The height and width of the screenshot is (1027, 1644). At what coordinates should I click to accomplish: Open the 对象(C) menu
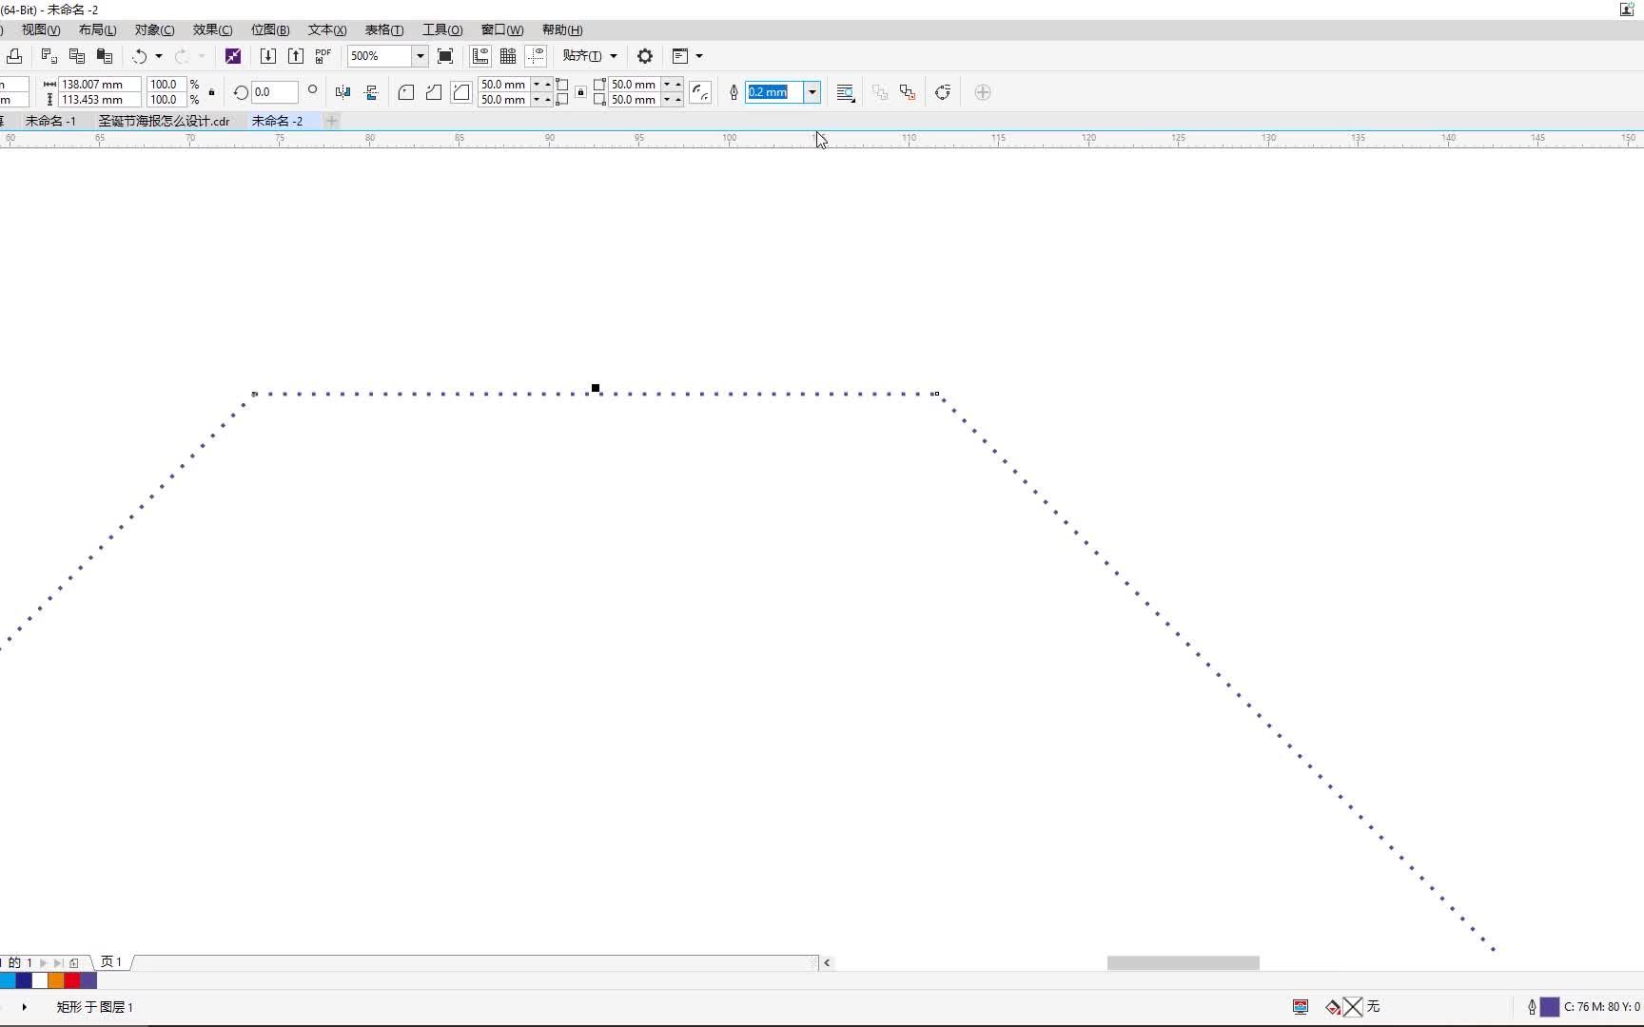click(155, 30)
